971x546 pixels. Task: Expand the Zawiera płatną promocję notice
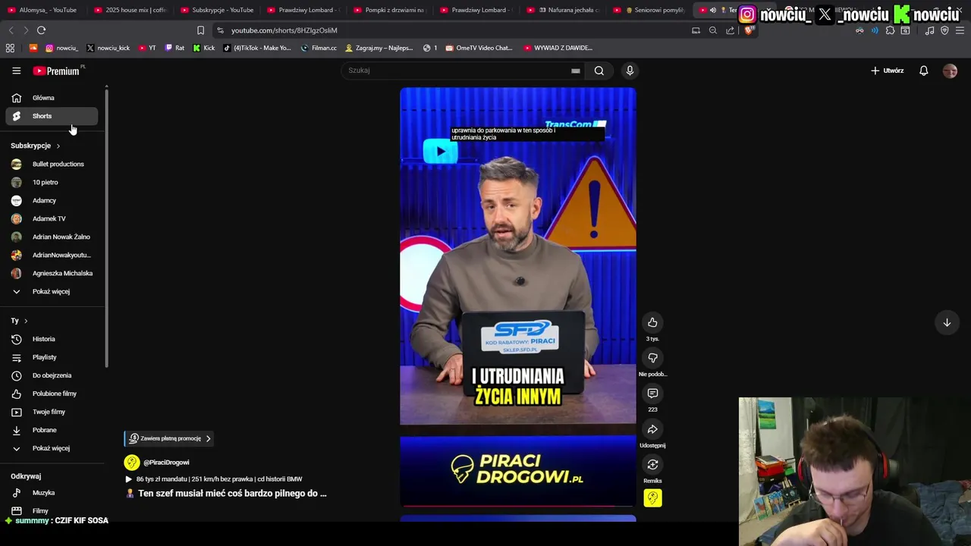point(170,438)
